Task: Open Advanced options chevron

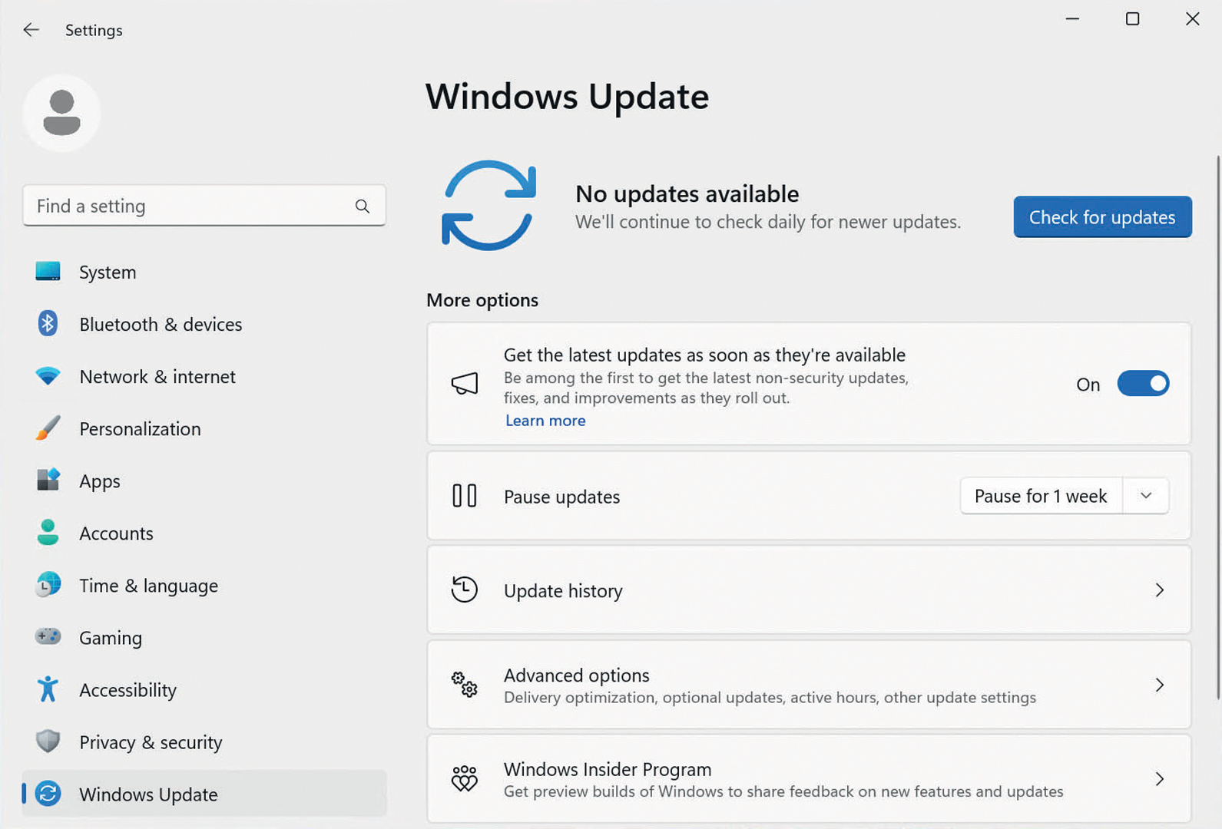Action: 1160,684
